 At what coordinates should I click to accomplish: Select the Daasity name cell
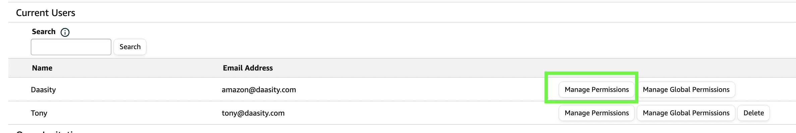43,90
